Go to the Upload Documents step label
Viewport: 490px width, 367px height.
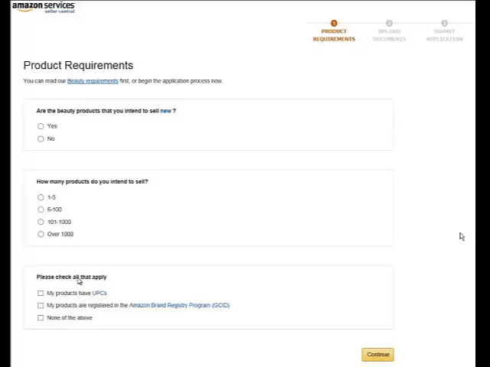pos(389,35)
